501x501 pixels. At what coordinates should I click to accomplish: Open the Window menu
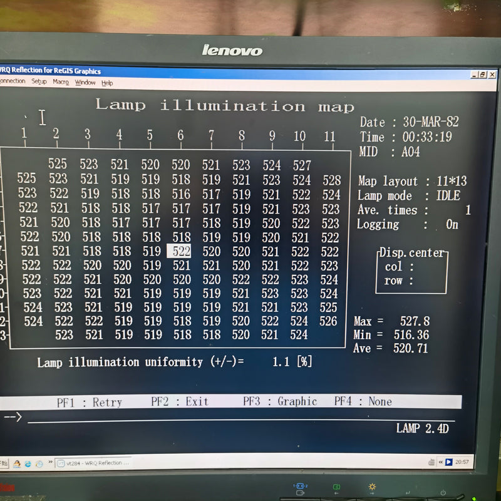[x=85, y=83]
